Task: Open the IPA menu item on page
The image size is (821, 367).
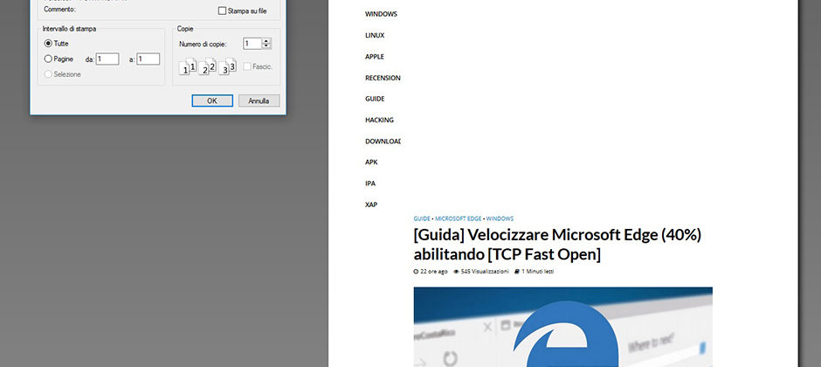Action: point(370,183)
